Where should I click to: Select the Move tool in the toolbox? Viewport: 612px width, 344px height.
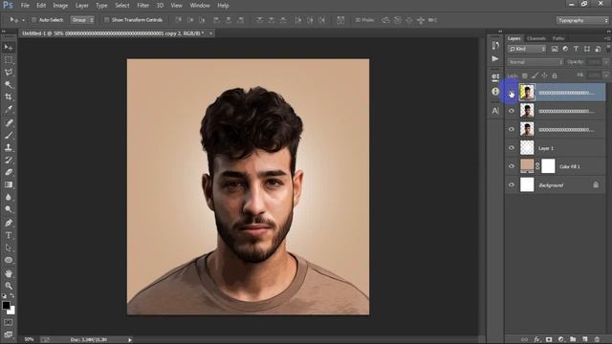[x=9, y=48]
